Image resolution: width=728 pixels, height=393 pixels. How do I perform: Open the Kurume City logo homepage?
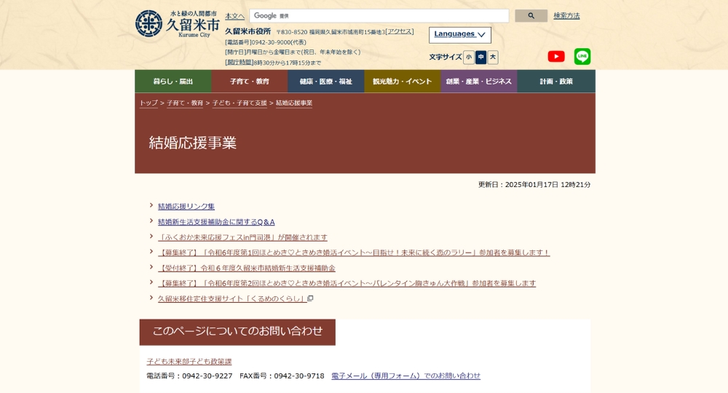click(177, 24)
